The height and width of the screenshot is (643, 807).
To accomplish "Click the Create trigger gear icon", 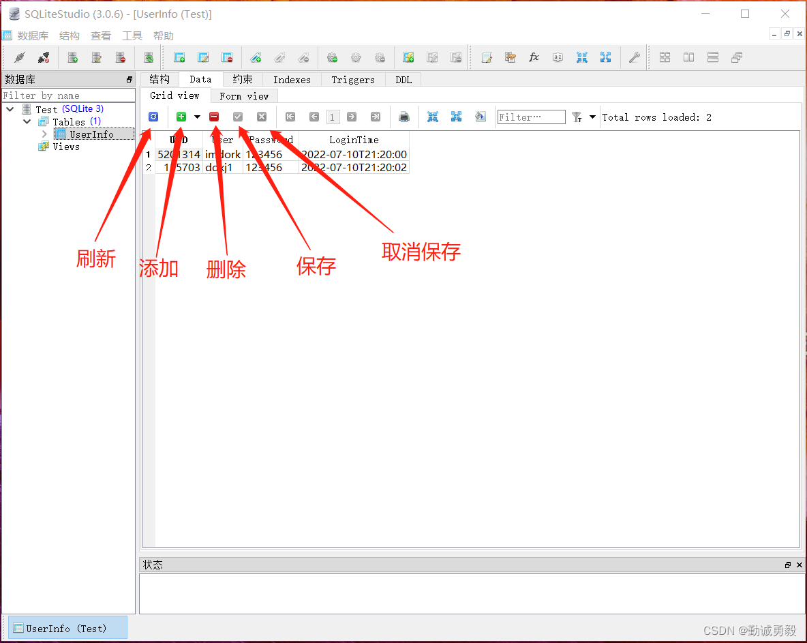I will click(333, 57).
